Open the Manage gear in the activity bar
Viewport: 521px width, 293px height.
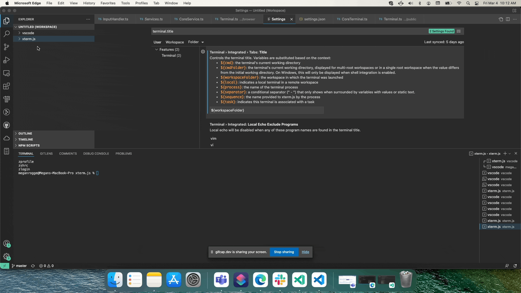point(7,256)
